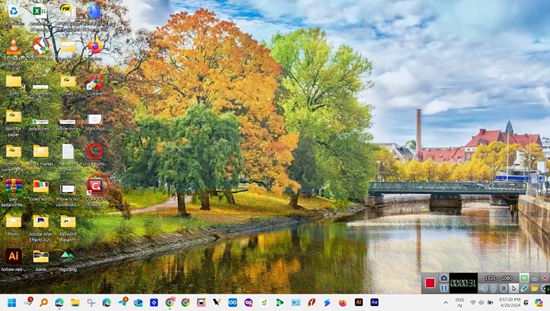Select the 'Keyword Reserch' folder

[x=68, y=228]
